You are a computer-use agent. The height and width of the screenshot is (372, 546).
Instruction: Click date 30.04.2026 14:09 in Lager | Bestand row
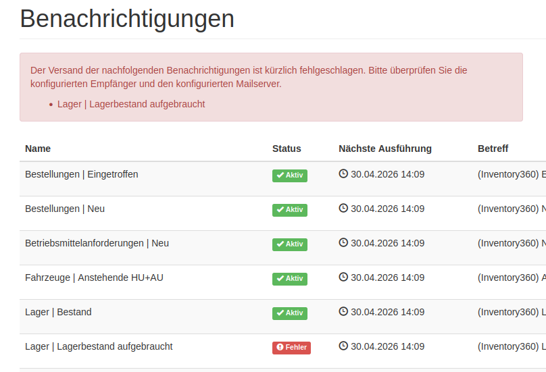388,312
